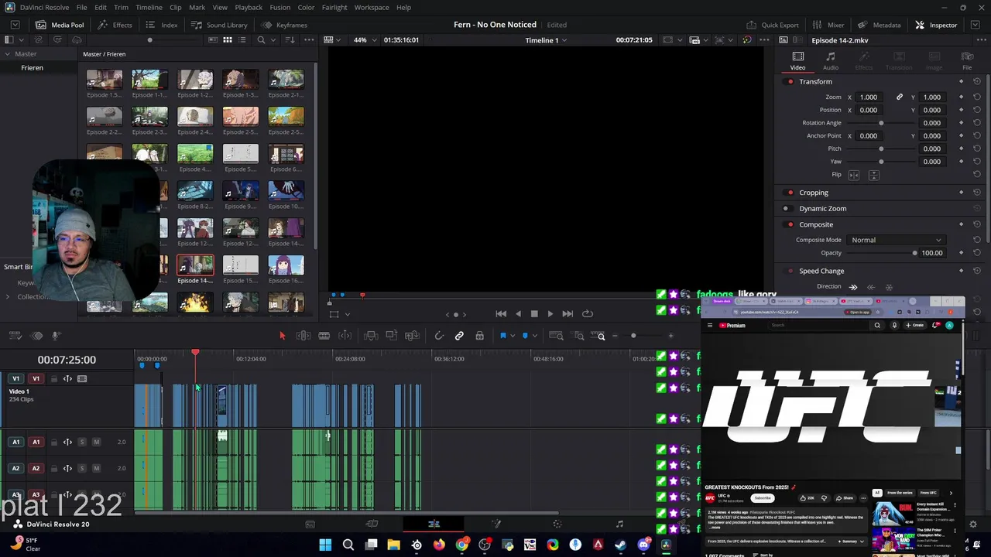Image resolution: width=991 pixels, height=557 pixels.
Task: Toggle Loop playback button
Action: tap(588, 314)
